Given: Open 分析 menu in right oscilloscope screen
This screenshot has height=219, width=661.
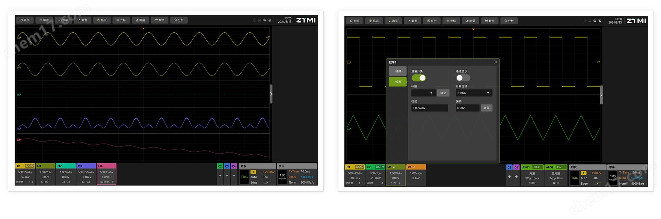Looking at the screenshot, I should pyautogui.click(x=509, y=21).
